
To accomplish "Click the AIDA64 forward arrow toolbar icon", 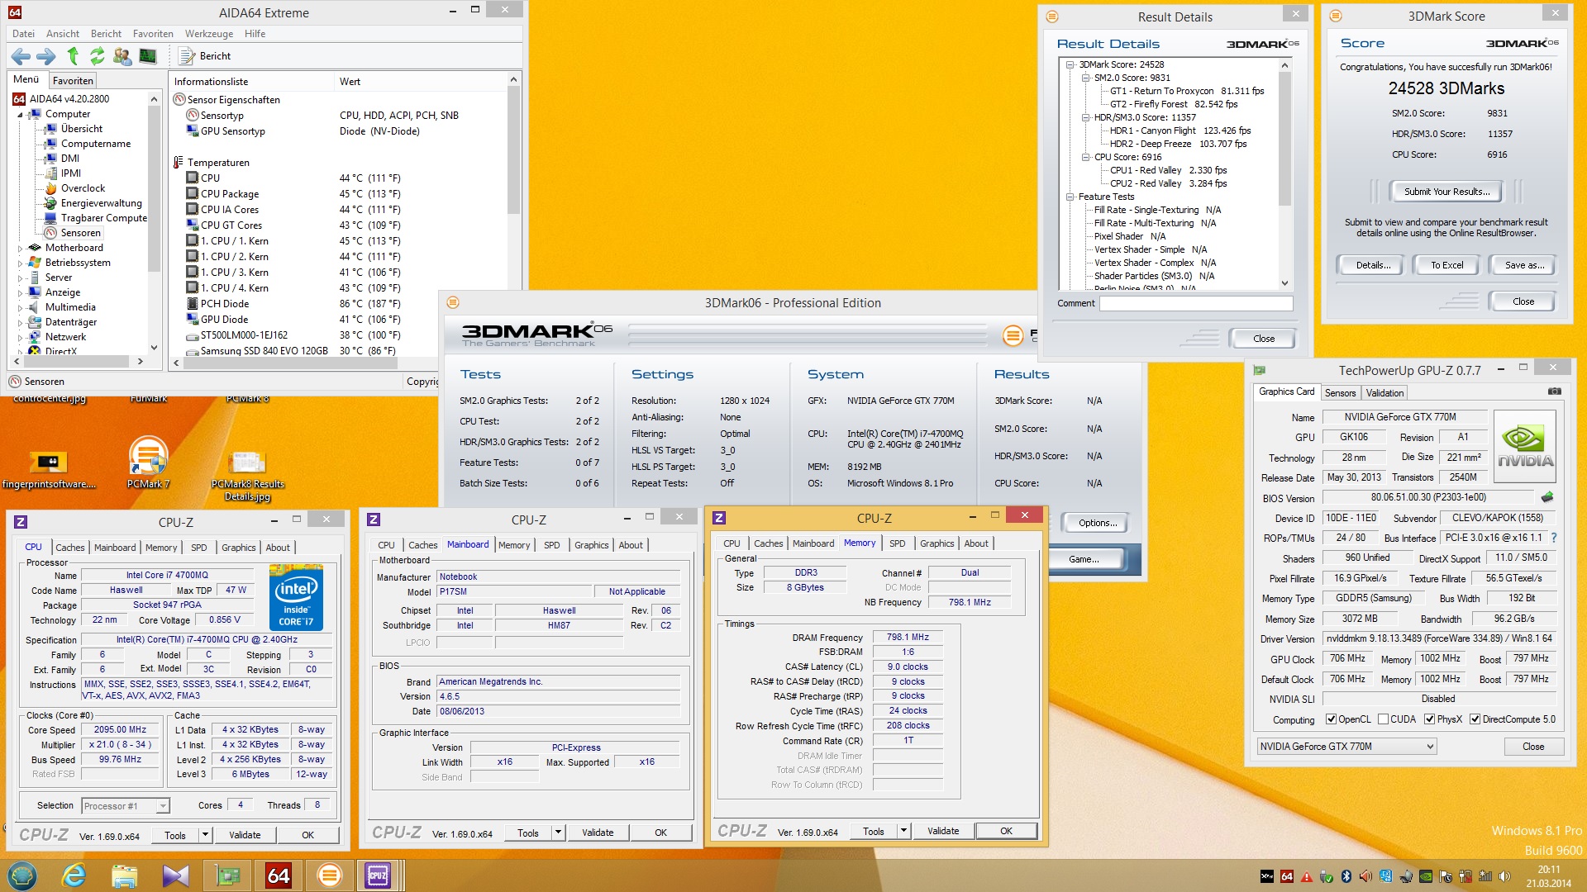I will tap(46, 56).
